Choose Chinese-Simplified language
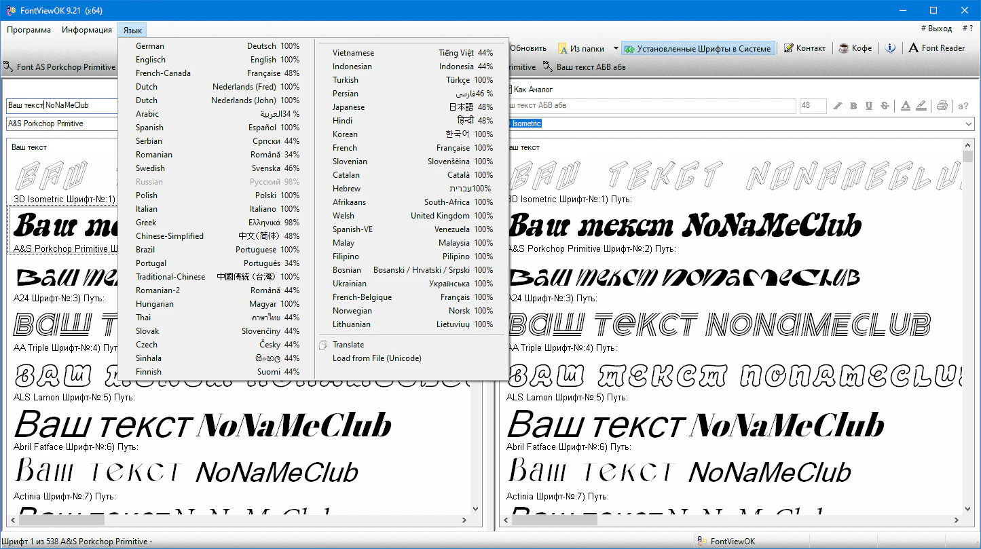Screen dimensions: 981x549 pos(216,236)
